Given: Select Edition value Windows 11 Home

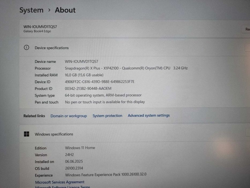Looking at the screenshot, I should click(x=80, y=148).
